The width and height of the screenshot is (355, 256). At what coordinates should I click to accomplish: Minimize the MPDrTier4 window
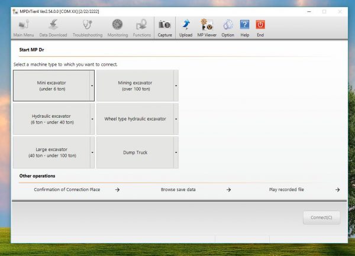coord(309,12)
